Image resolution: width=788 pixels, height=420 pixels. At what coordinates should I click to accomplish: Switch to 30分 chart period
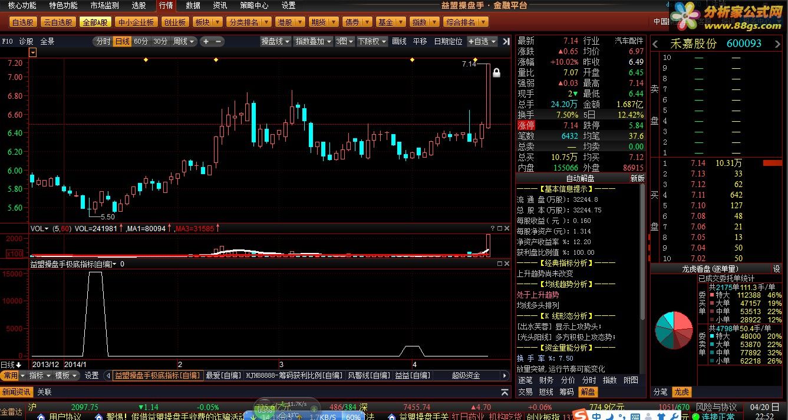pyautogui.click(x=160, y=41)
